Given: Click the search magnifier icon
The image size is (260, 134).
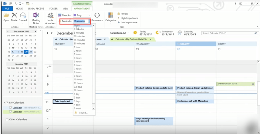Looking at the screenshot, I should (x=255, y=33).
